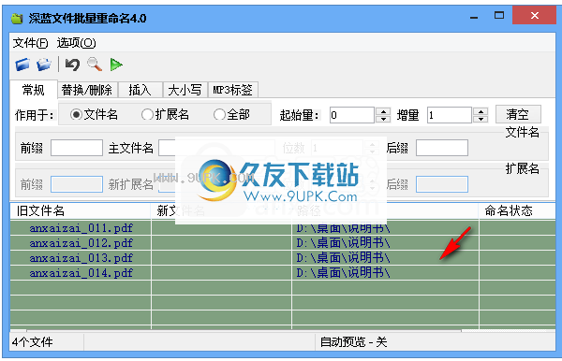The height and width of the screenshot is (361, 562).
Task: Click the undo arrow icon
Action: tap(72, 65)
